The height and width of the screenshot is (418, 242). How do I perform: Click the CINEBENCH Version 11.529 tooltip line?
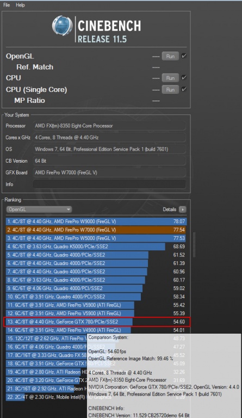pyautogui.click(x=139, y=415)
